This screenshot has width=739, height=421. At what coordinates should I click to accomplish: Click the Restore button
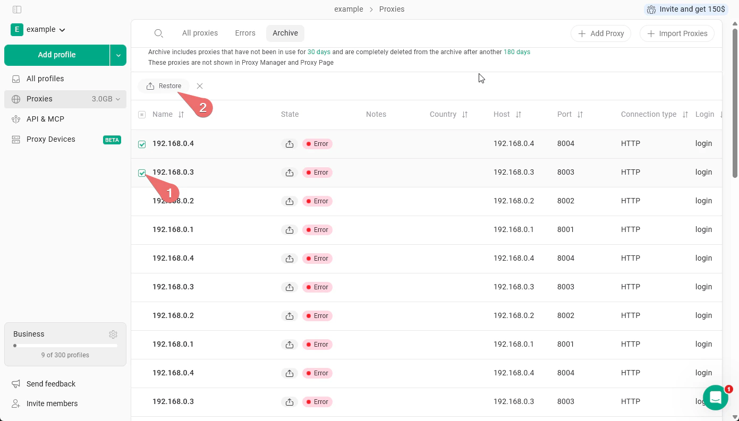164,85
